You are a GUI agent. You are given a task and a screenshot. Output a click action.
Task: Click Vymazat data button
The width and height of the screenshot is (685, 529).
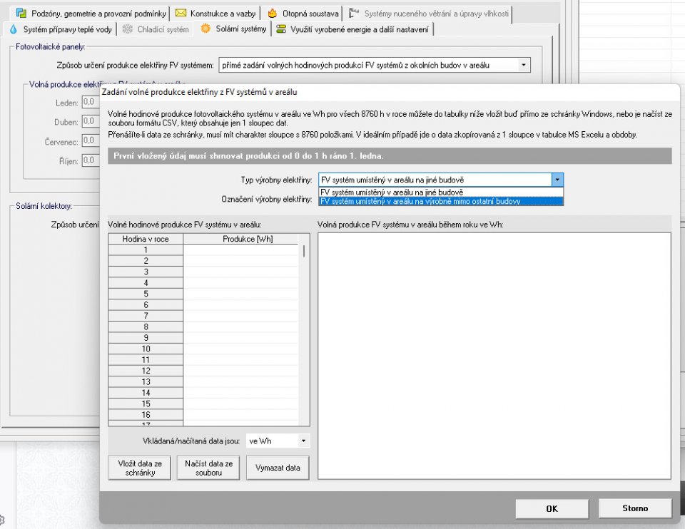[278, 468]
